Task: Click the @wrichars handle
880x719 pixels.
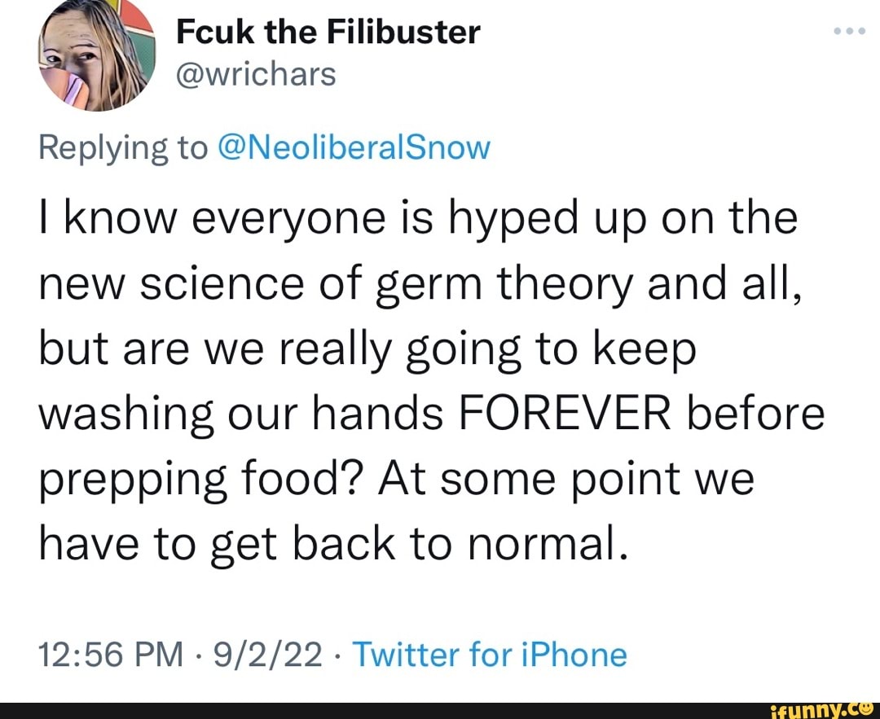Action: (255, 73)
